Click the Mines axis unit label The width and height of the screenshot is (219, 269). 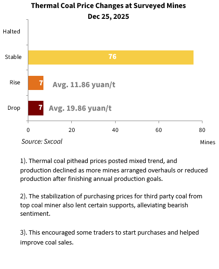[x=208, y=142]
